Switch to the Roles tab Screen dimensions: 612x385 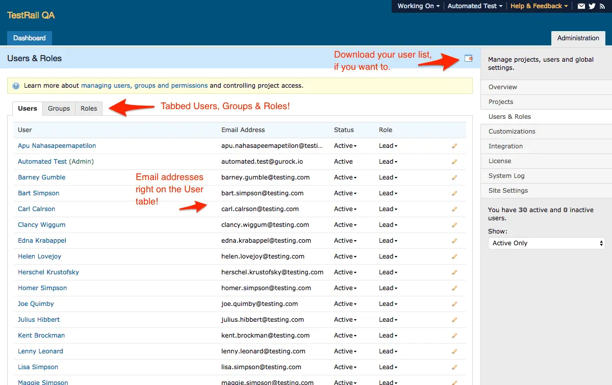point(89,109)
